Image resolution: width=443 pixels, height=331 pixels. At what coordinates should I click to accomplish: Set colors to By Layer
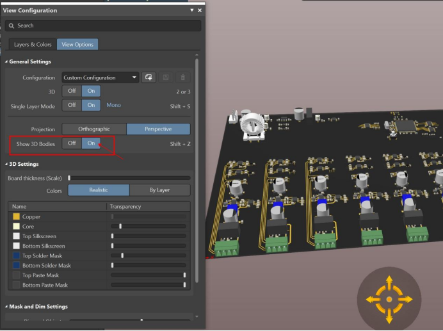(159, 190)
